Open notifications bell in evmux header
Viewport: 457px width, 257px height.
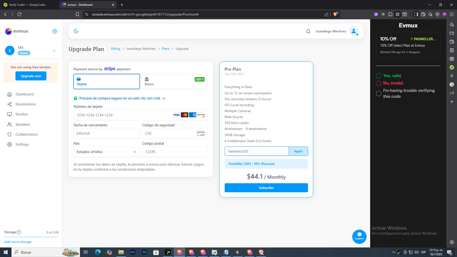tap(308, 31)
